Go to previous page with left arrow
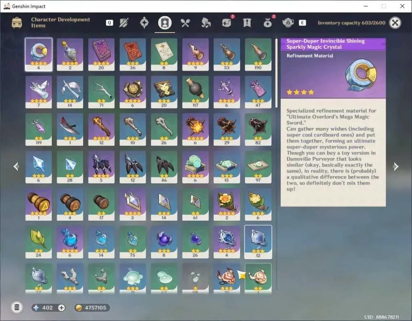Viewport: 412px width, 321px height. 16,166
